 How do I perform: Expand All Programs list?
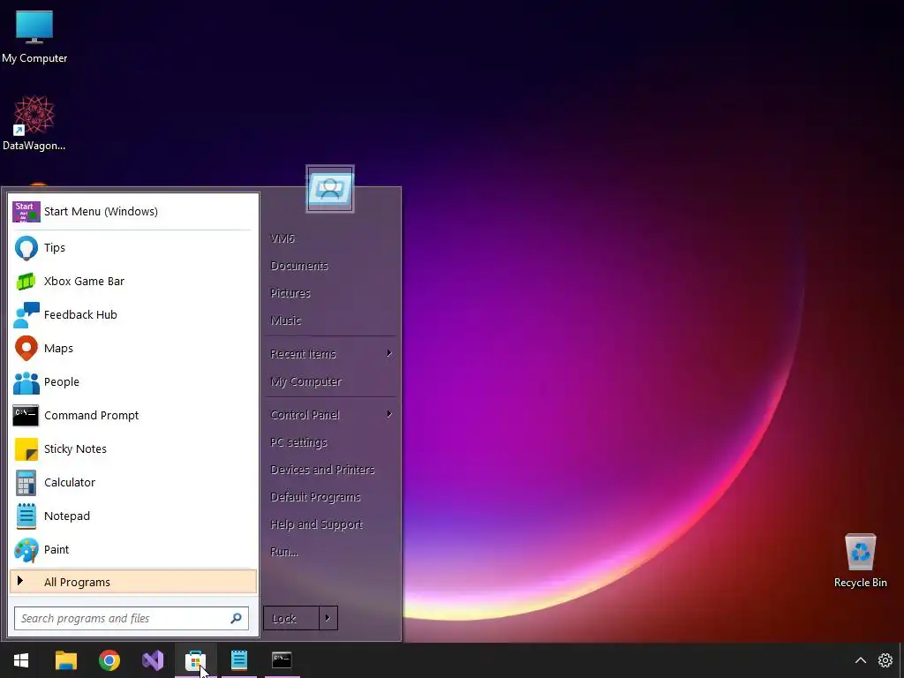point(133,582)
